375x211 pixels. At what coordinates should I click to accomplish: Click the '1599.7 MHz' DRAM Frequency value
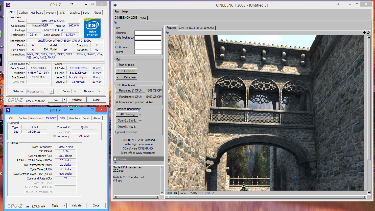(66, 147)
